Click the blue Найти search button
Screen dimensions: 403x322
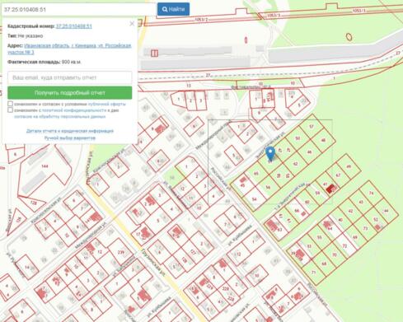coord(173,9)
